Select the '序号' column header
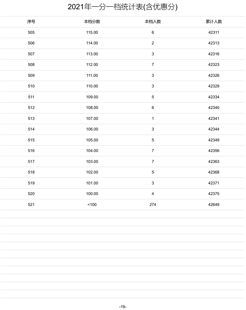 coord(31,22)
